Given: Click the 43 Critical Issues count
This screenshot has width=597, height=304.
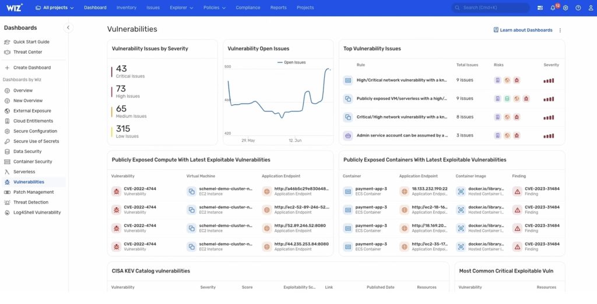Looking at the screenshot, I should tap(122, 69).
